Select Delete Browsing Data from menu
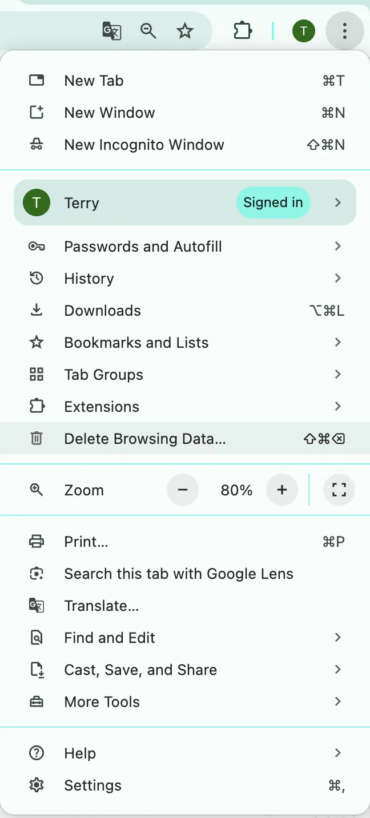This screenshot has width=370, height=818. [x=144, y=439]
